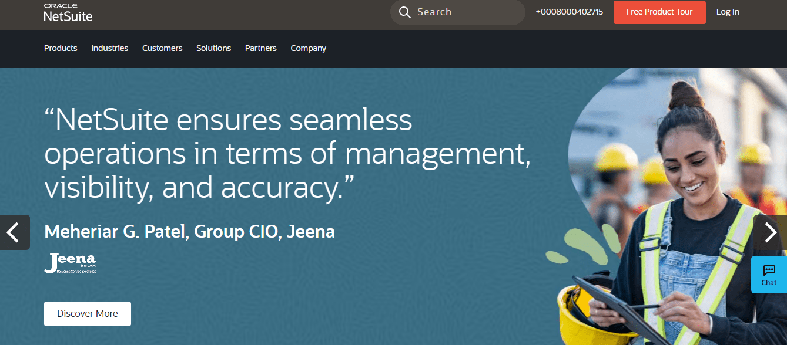Open the Products menu
This screenshot has width=787, height=345.
coord(61,48)
